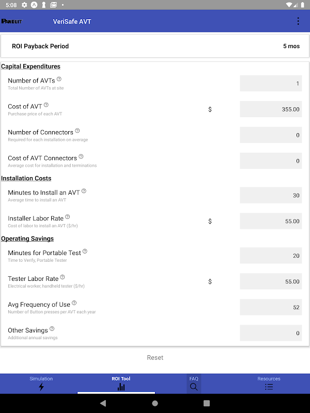This screenshot has height=413, width=310.
Task: Tap help icon next to Cost of AVT
Action: (x=46, y=105)
